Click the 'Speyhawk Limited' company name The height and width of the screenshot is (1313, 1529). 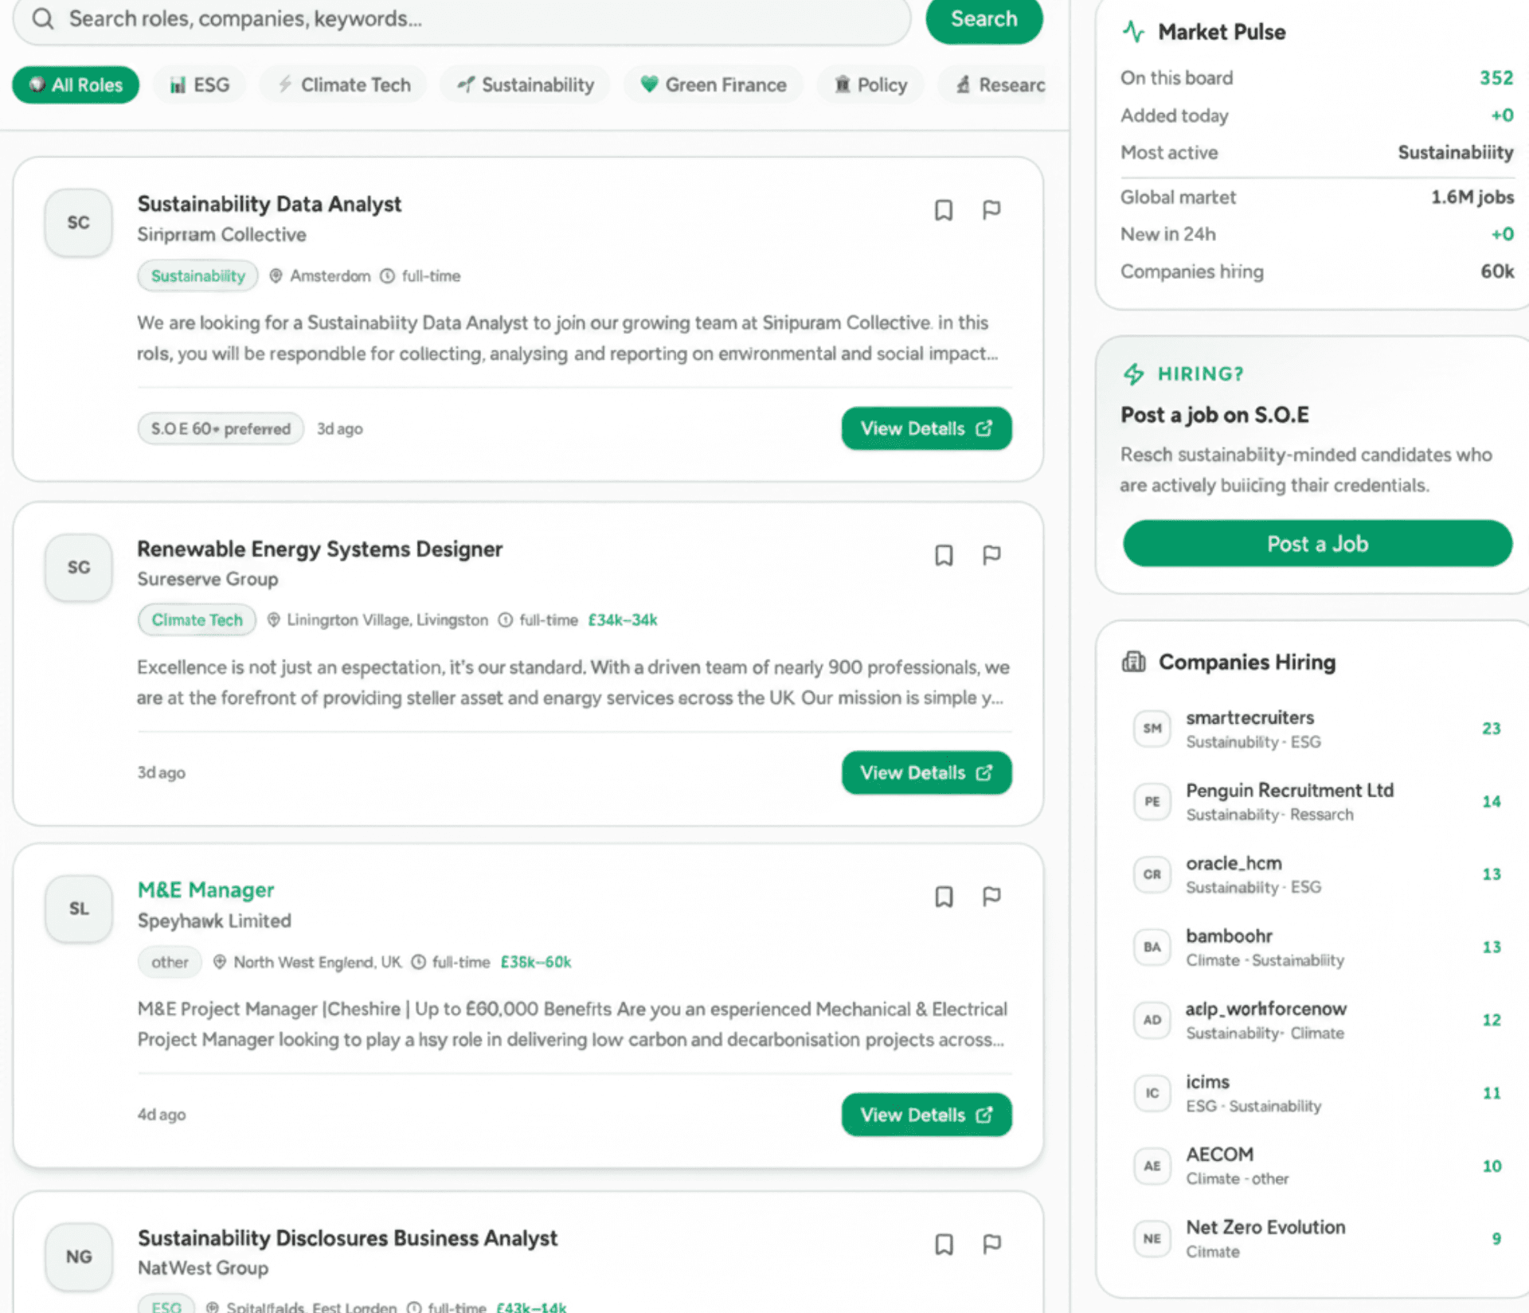click(x=214, y=920)
